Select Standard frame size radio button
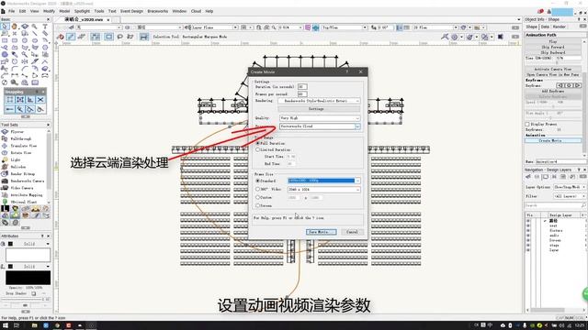This screenshot has width=588, height=330. (257, 181)
